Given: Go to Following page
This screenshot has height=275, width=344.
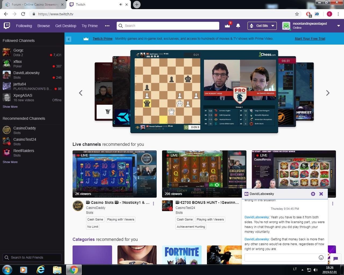Looking at the screenshot, I should coord(24,26).
